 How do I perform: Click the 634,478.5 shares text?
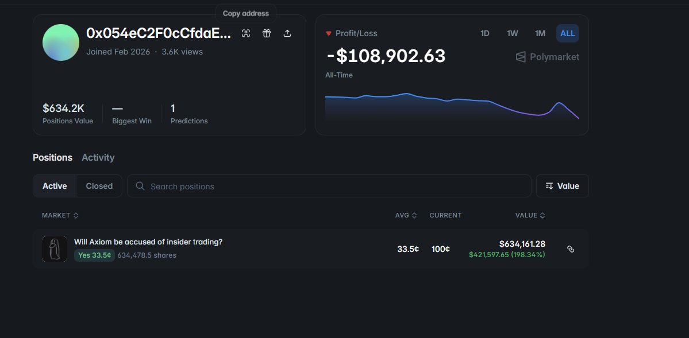click(x=147, y=255)
